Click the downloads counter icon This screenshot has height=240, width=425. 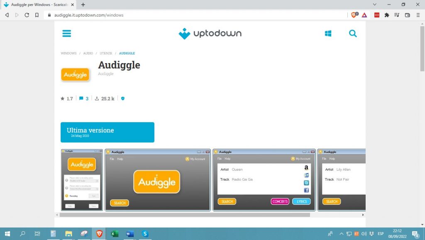click(97, 98)
